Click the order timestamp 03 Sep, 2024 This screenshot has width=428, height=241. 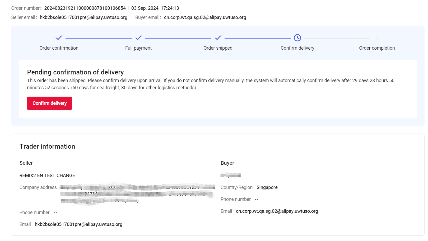[x=155, y=8]
